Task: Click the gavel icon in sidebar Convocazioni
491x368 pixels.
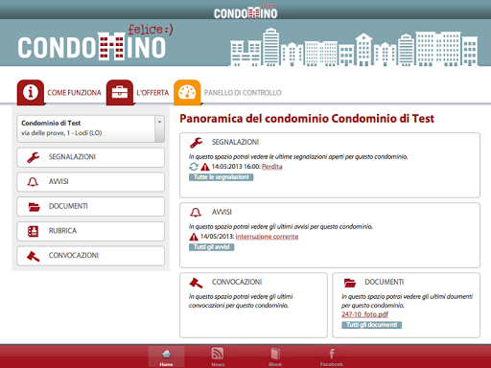Action: coord(34,256)
